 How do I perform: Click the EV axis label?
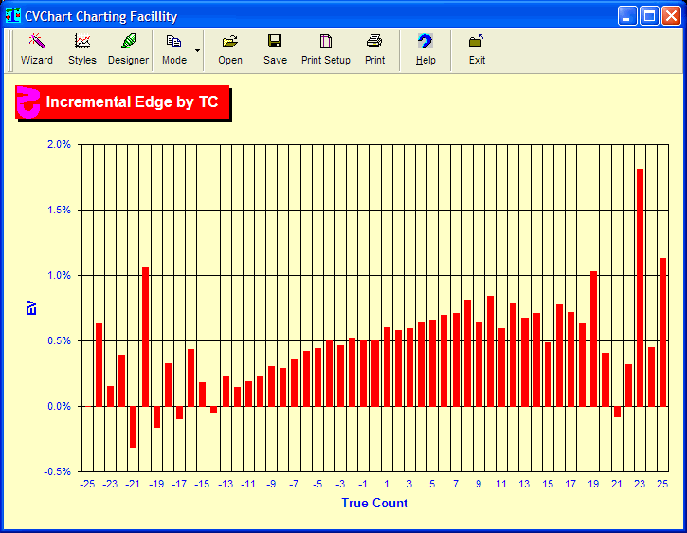click(x=31, y=307)
